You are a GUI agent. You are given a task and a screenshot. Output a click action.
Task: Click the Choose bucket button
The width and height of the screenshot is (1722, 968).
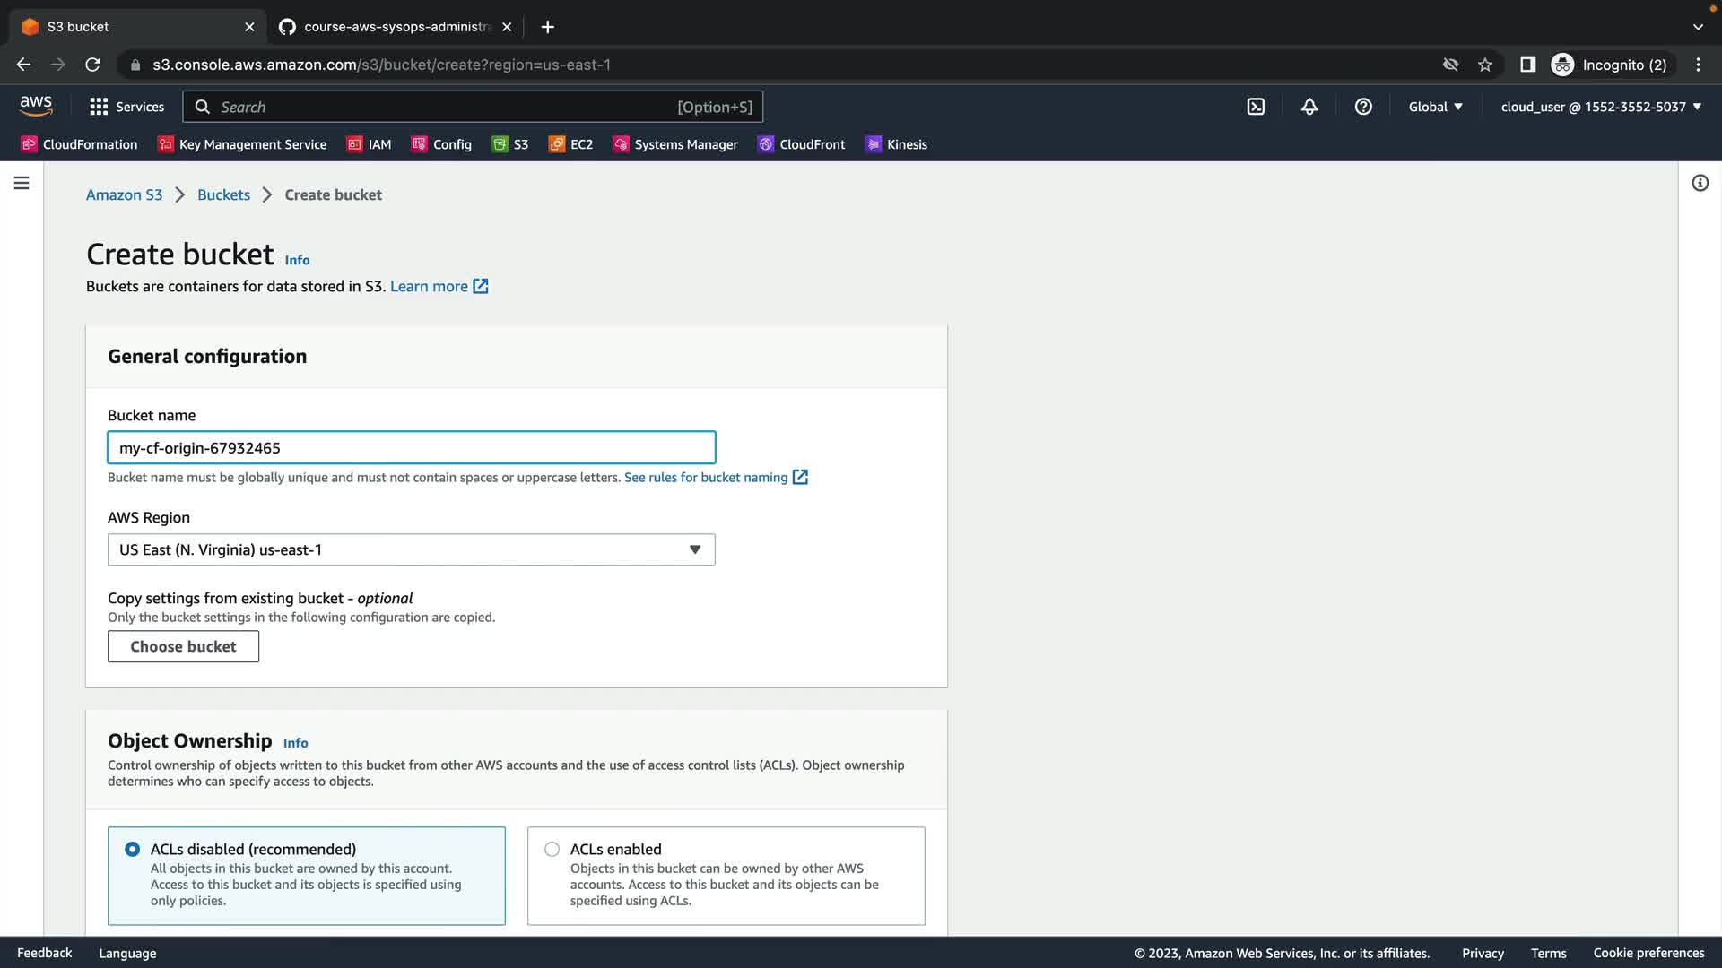(x=183, y=646)
